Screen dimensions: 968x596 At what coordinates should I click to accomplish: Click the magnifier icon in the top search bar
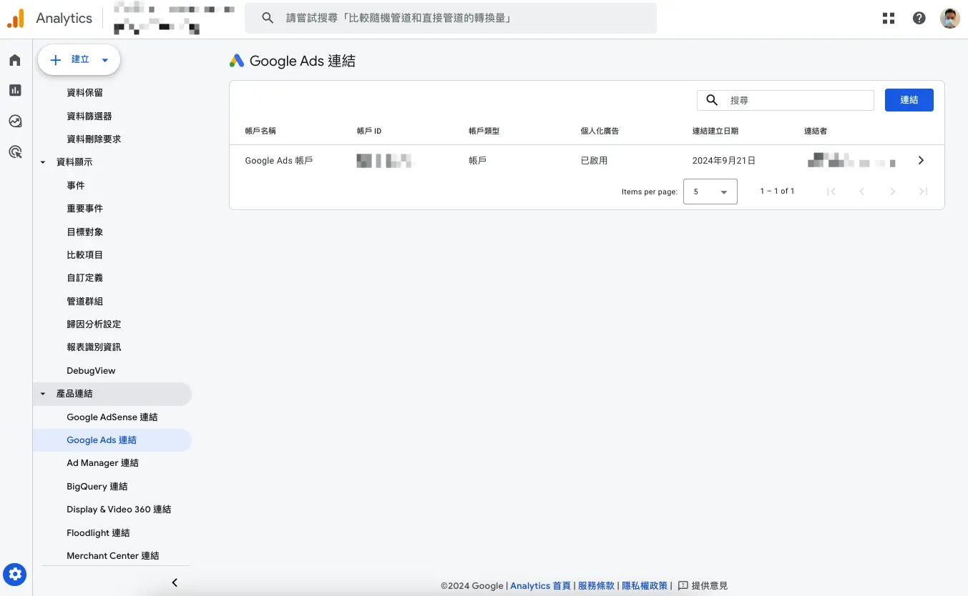[268, 18]
